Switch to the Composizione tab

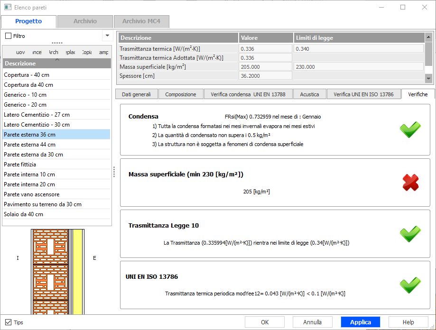pos(180,94)
